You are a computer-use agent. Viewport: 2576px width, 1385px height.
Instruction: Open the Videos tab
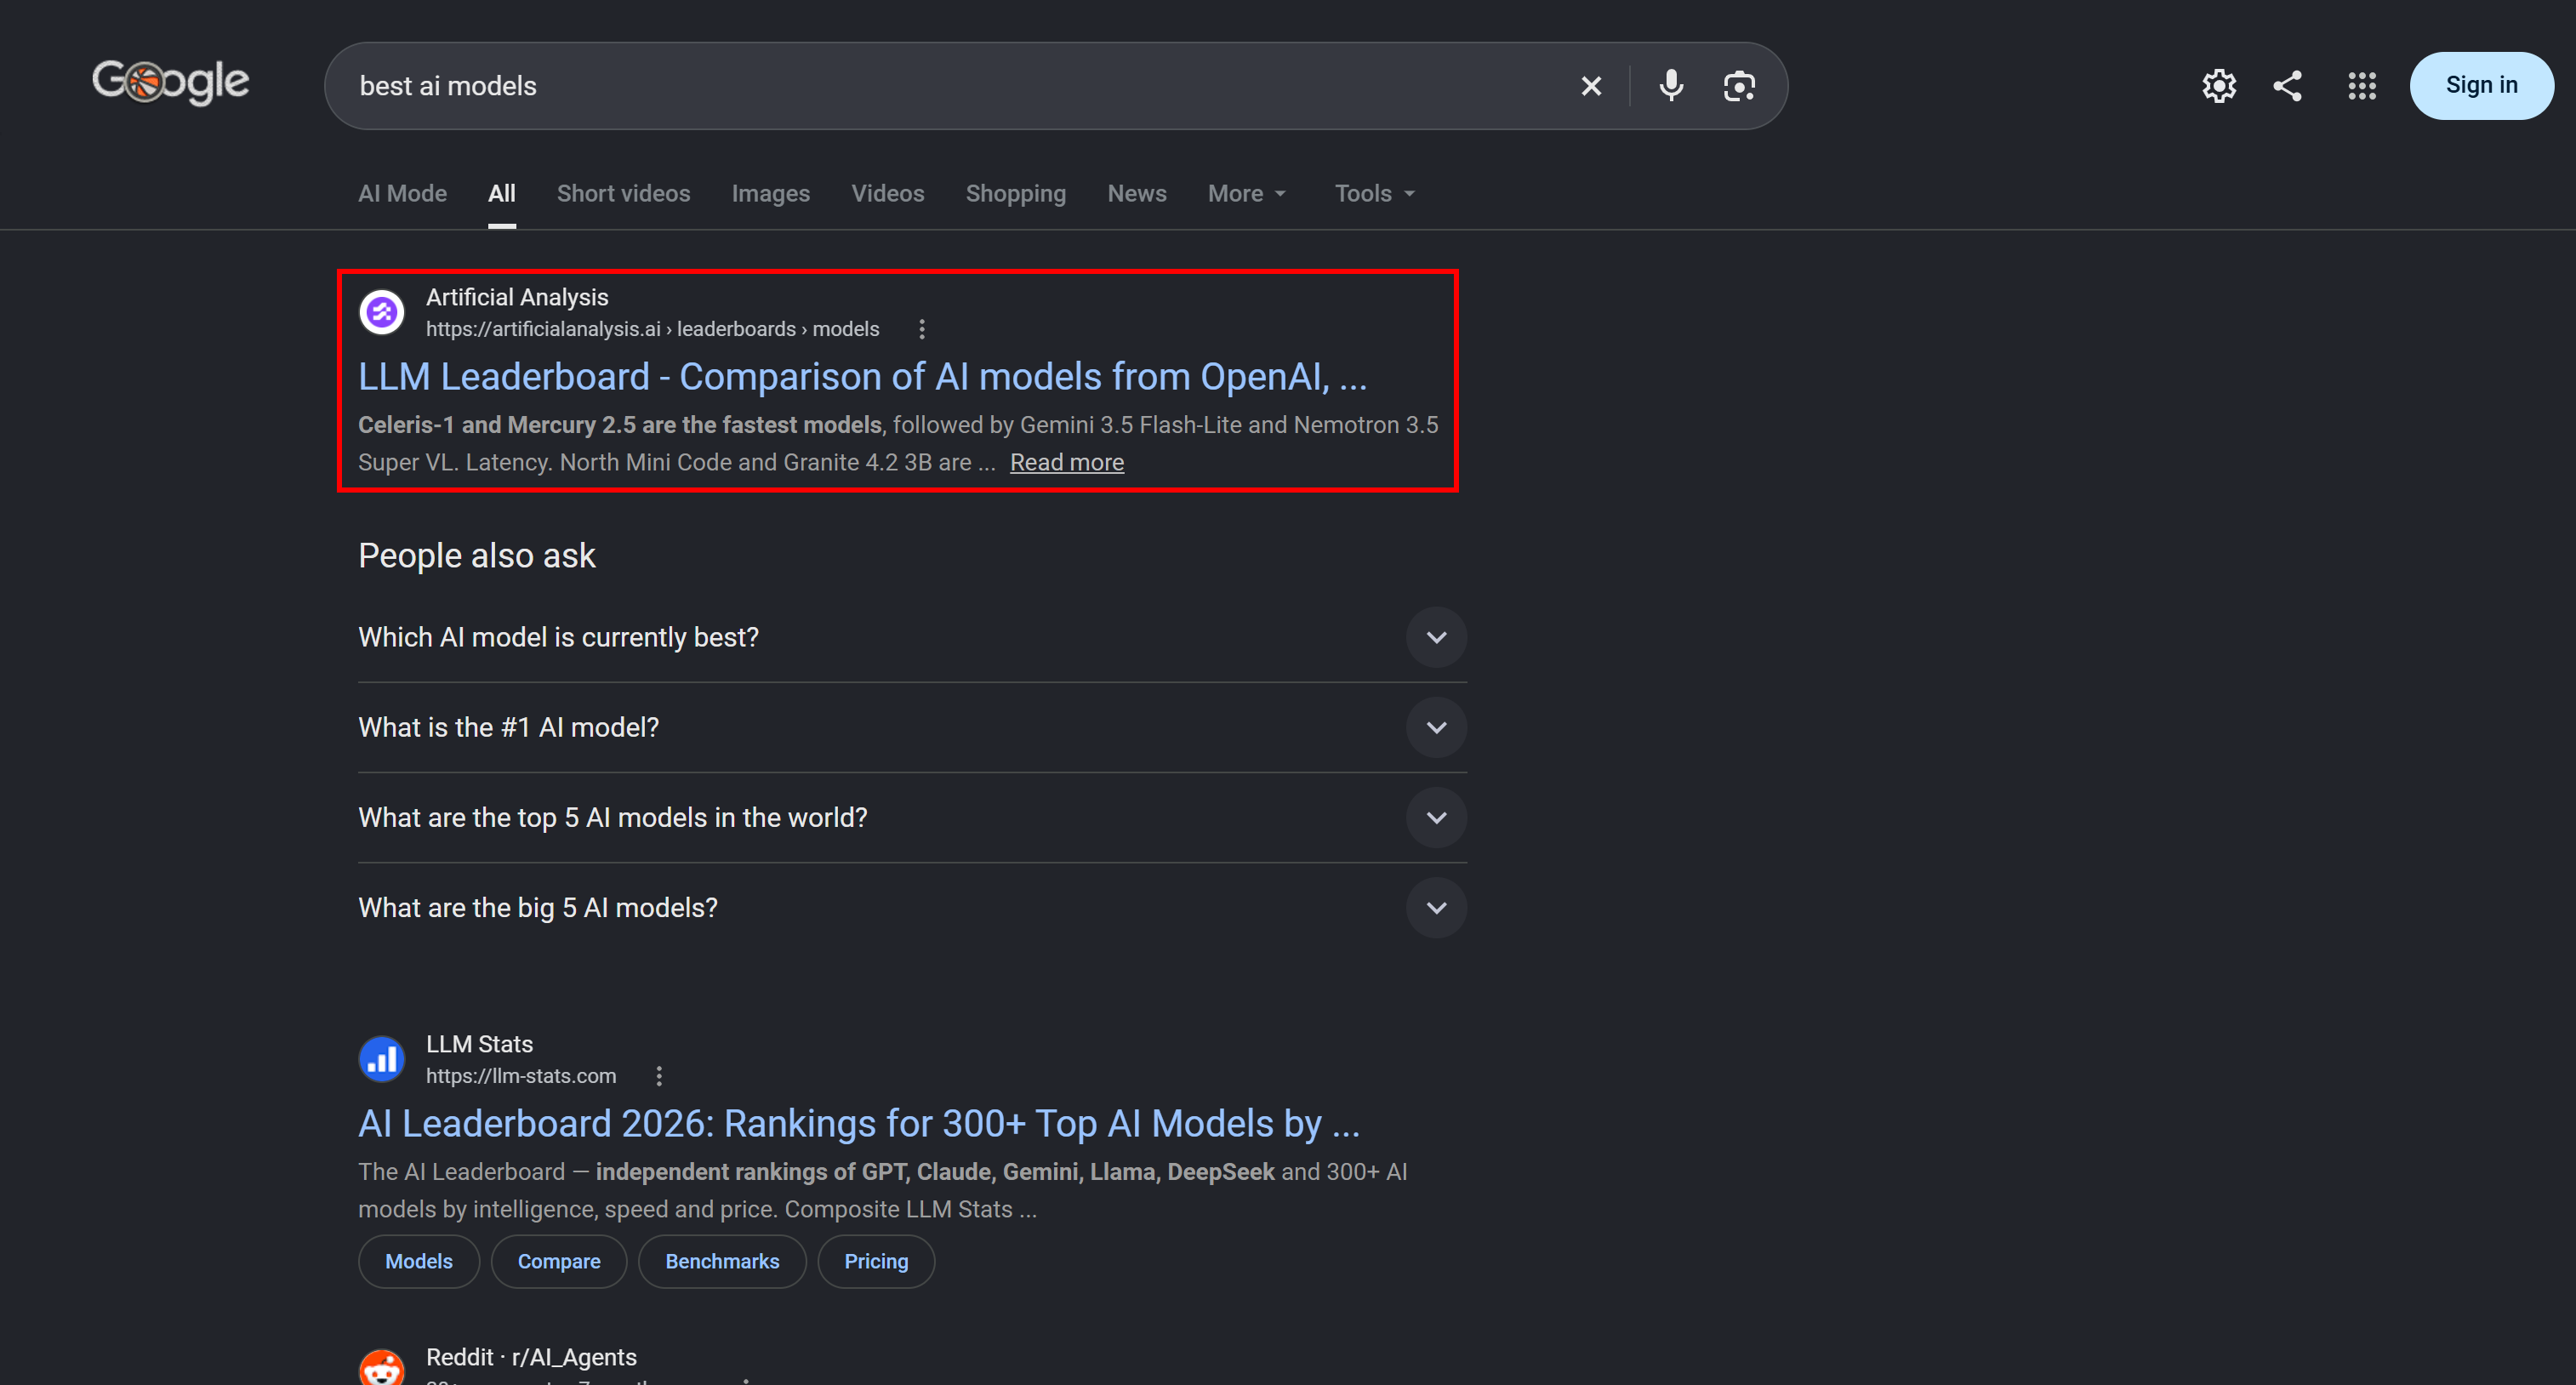(x=887, y=194)
